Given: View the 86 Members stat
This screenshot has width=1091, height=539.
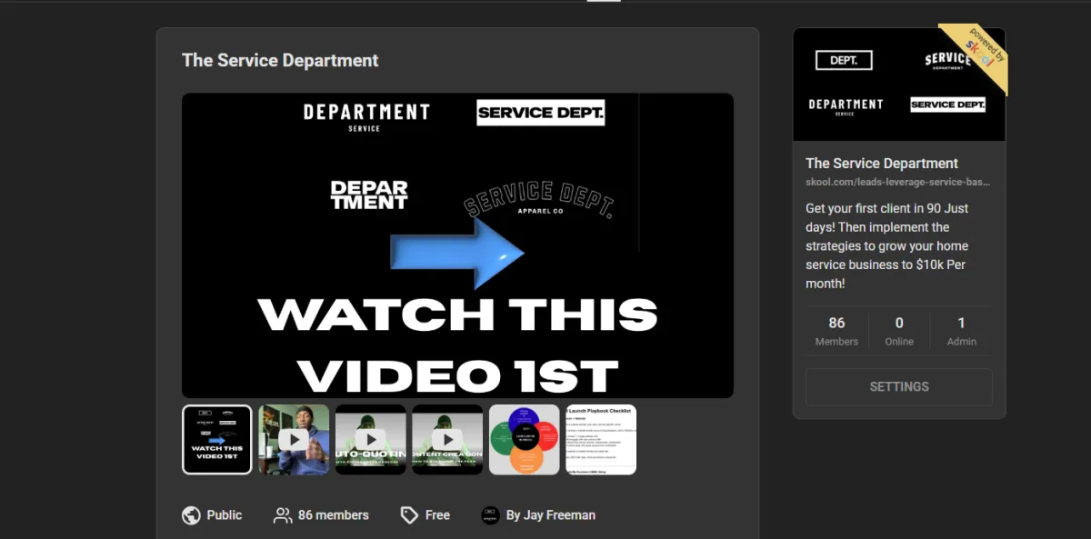Looking at the screenshot, I should (836, 331).
